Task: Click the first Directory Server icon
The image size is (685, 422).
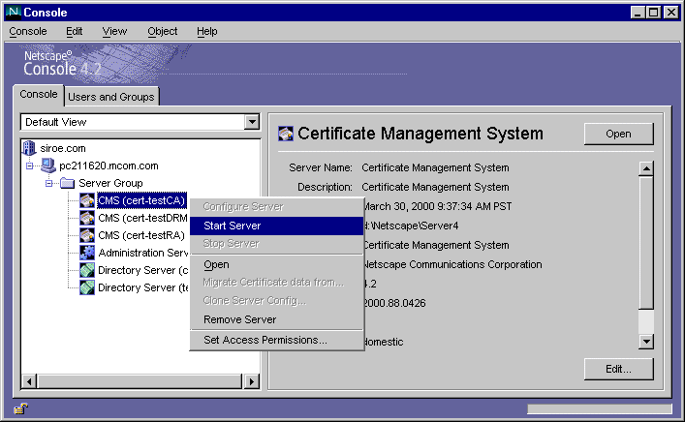Action: pyautogui.click(x=87, y=270)
